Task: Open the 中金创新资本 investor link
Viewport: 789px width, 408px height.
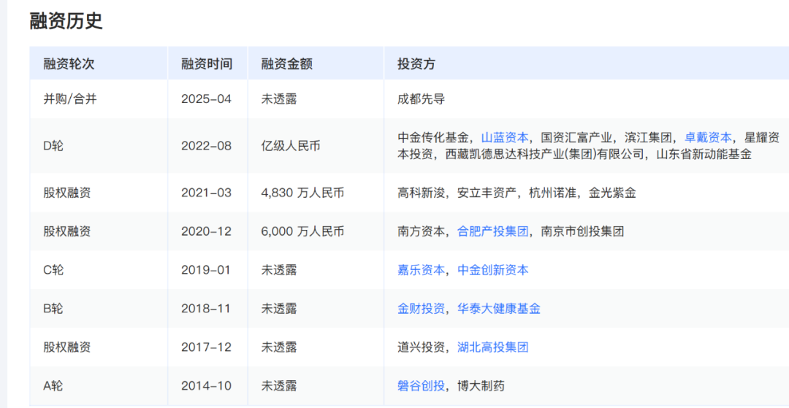Action: point(493,270)
